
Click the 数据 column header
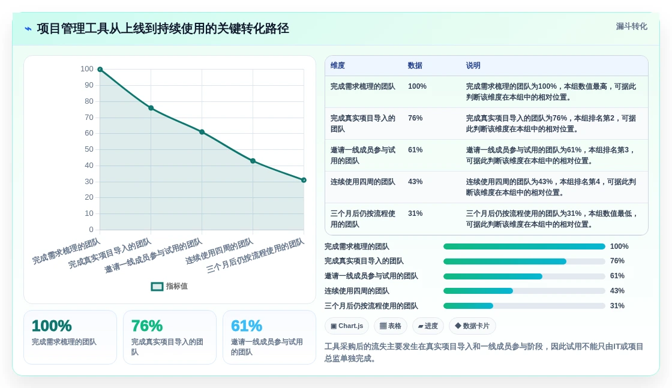[x=415, y=65]
